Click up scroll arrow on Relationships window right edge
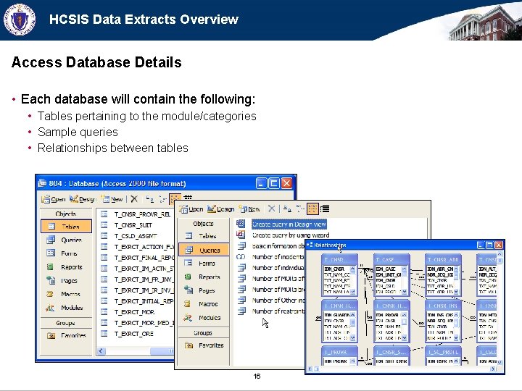The image size is (522, 391). [500, 254]
